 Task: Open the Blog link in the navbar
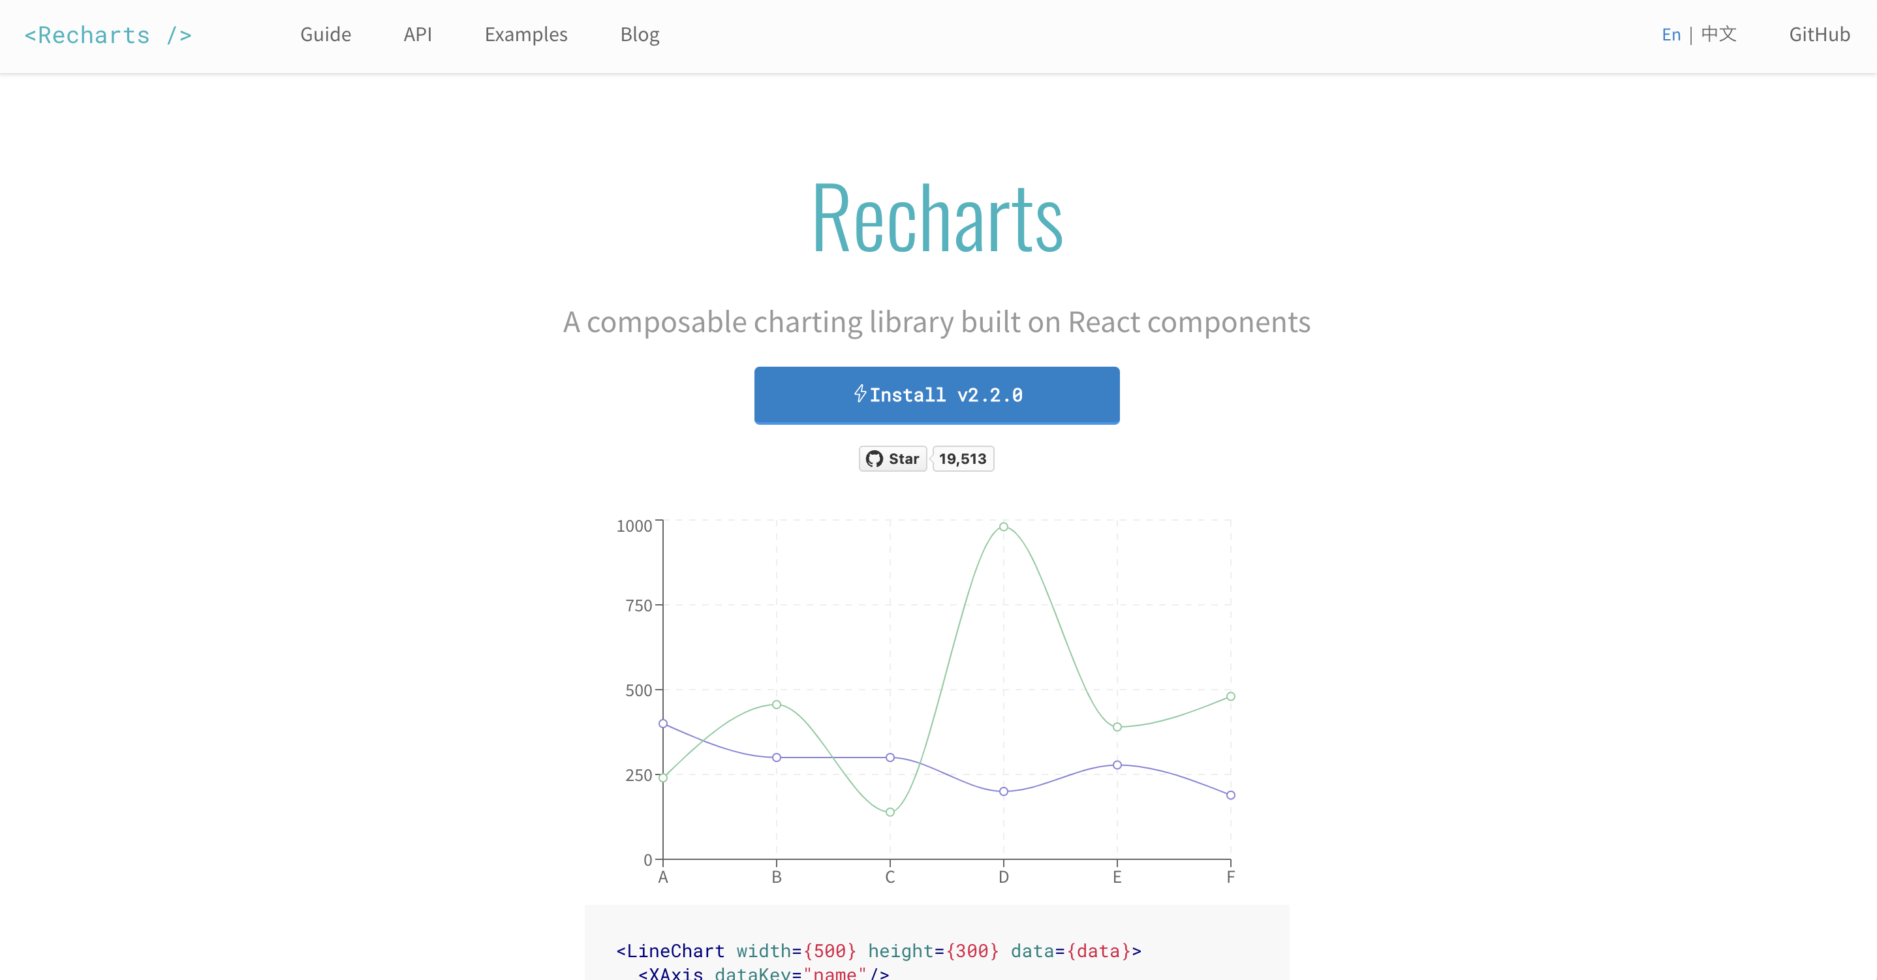click(x=640, y=34)
